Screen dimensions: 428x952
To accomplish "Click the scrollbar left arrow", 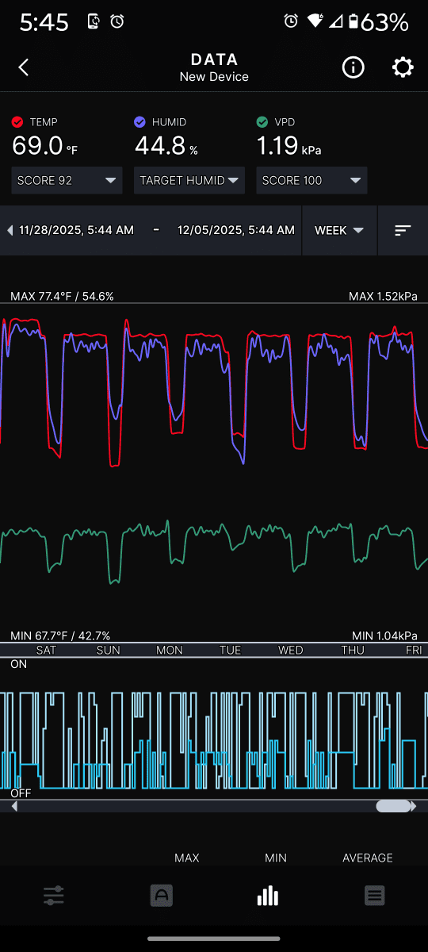I will [x=13, y=806].
